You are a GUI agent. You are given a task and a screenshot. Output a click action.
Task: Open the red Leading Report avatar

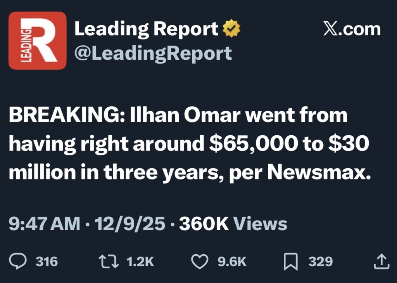pyautogui.click(x=37, y=40)
